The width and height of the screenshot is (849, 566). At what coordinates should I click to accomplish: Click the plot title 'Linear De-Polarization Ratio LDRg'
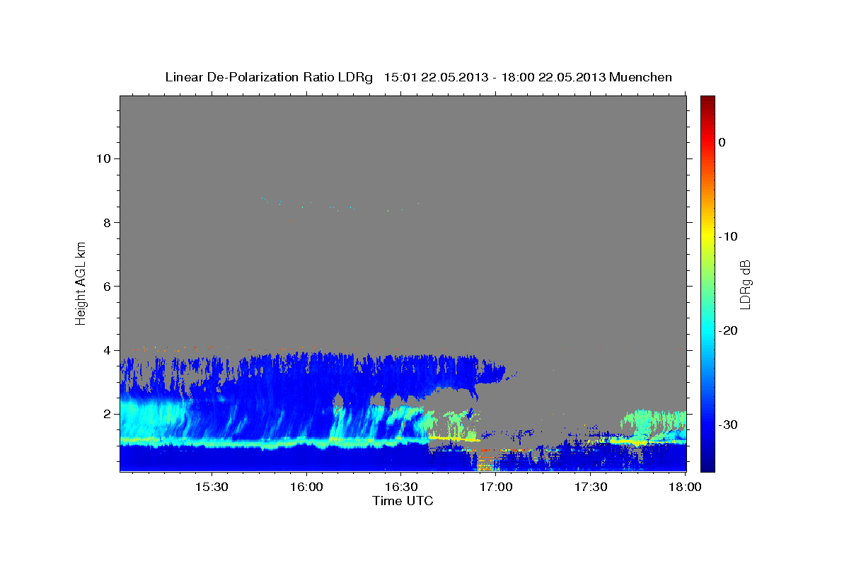[x=269, y=77]
